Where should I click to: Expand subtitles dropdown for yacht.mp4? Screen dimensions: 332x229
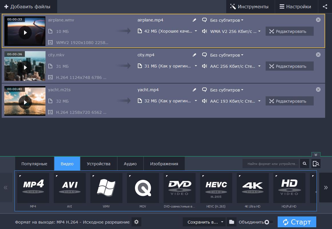227,90
